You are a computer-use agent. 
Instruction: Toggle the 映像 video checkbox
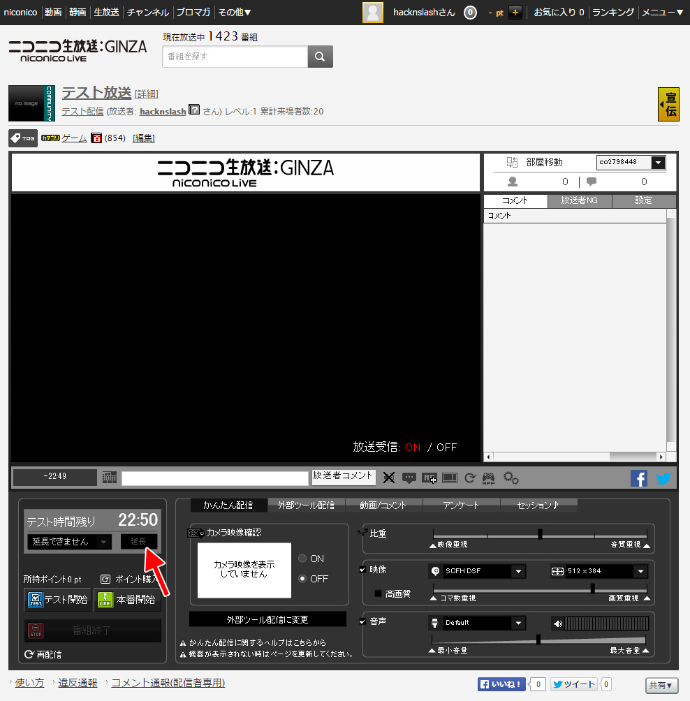(362, 570)
